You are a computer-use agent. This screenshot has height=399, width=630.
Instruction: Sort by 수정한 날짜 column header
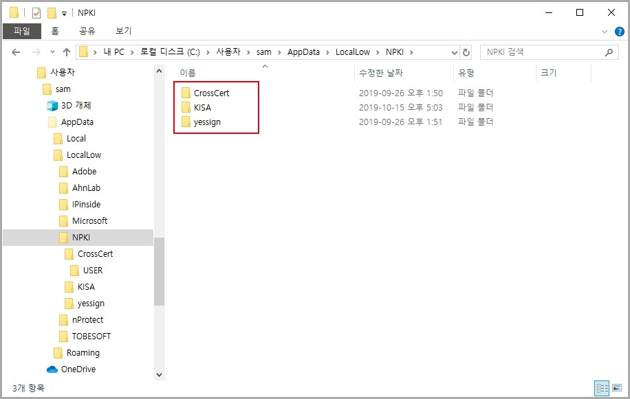pos(381,73)
